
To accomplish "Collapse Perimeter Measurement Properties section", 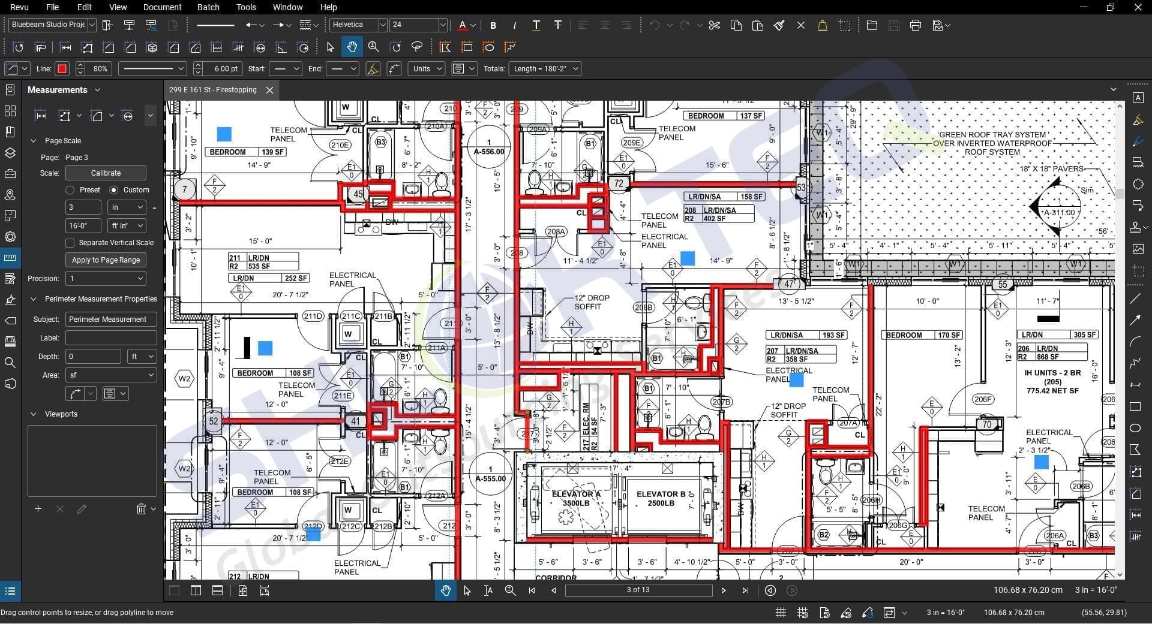I will click(33, 299).
